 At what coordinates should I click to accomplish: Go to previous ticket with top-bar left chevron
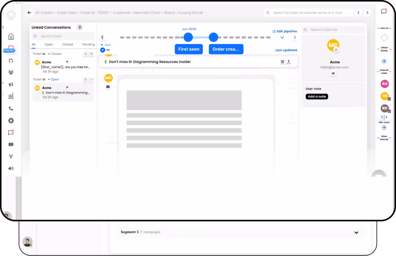point(358,13)
